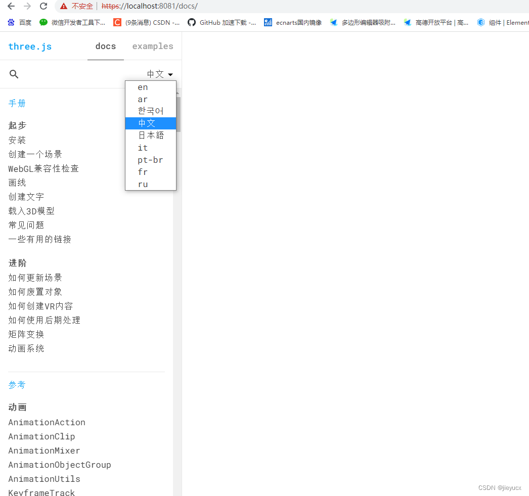
Task: Open the 一些有用的链接 page
Action: [40, 239]
